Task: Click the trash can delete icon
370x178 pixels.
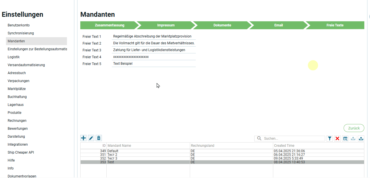Action: tap(99, 138)
